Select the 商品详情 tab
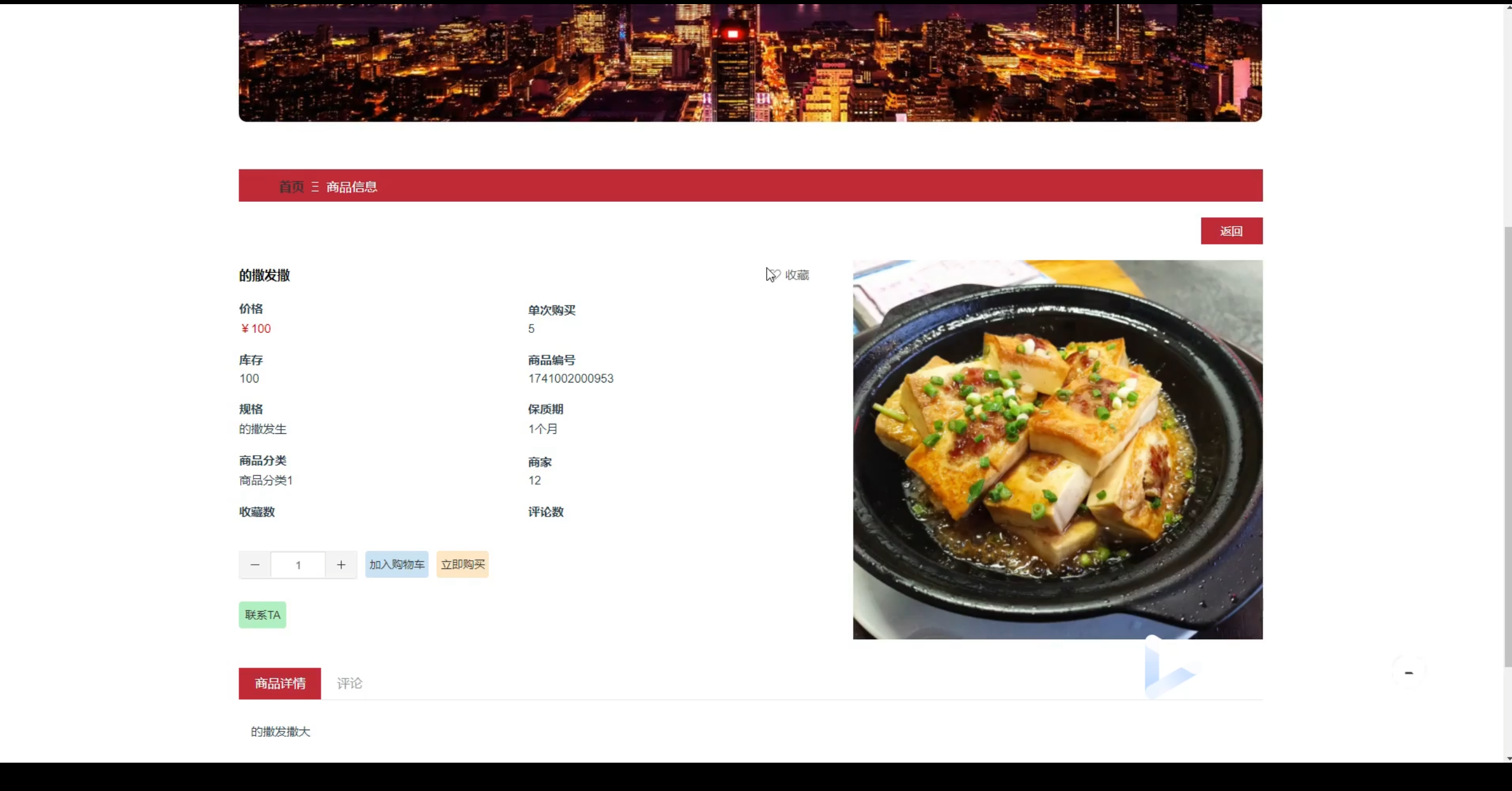The image size is (1512, 791). coord(280,684)
